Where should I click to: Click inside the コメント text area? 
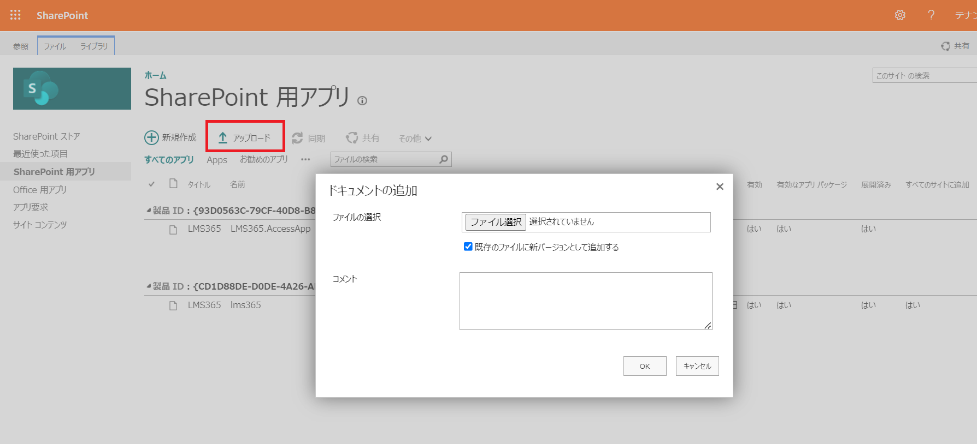tap(586, 301)
